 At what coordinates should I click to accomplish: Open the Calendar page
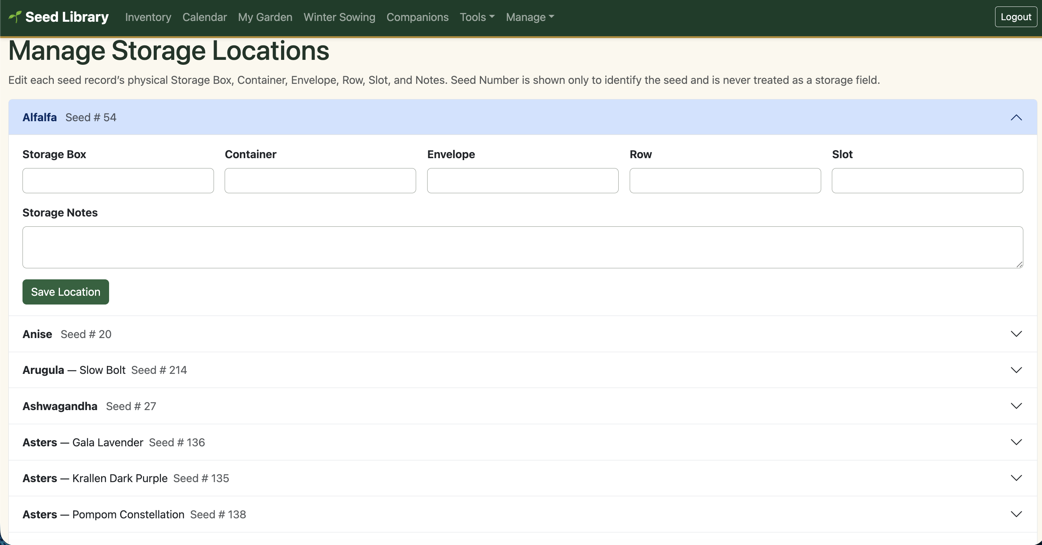[x=205, y=17]
